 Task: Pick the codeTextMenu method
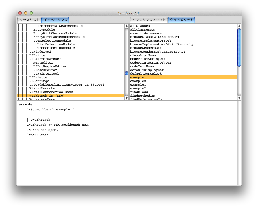tap(142, 66)
